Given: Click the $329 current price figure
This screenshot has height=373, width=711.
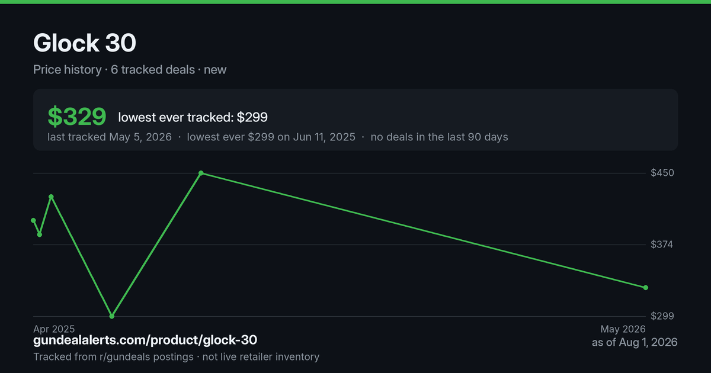Looking at the screenshot, I should point(77,117).
